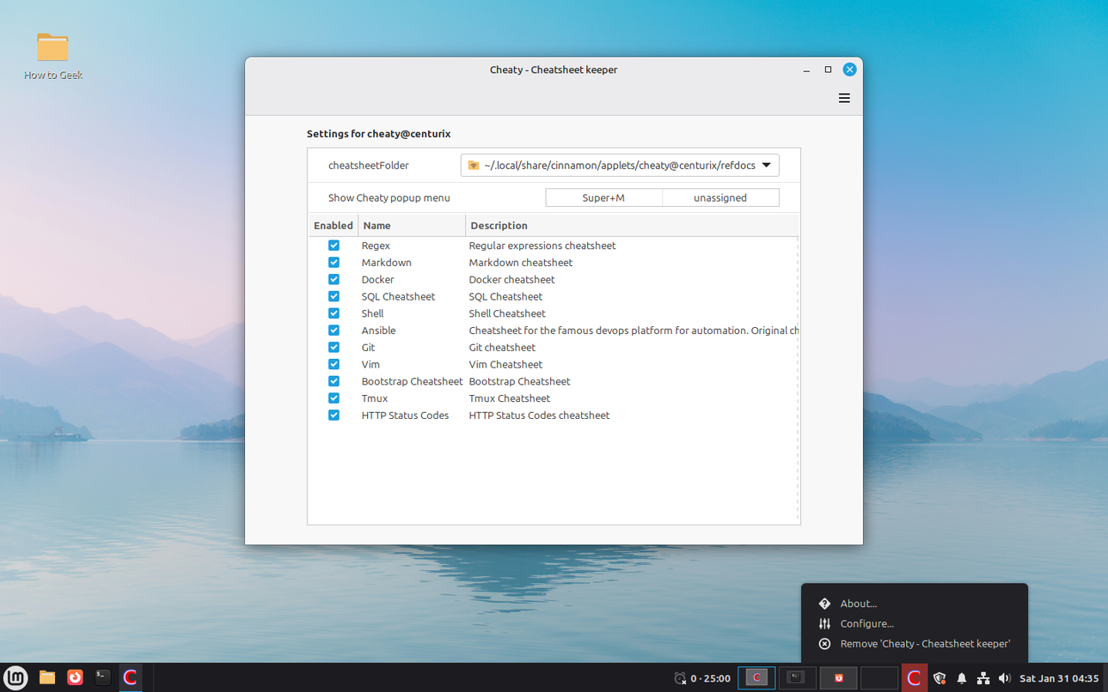This screenshot has height=692, width=1108.
Task: Open notifications bell in system tray
Action: (962, 678)
